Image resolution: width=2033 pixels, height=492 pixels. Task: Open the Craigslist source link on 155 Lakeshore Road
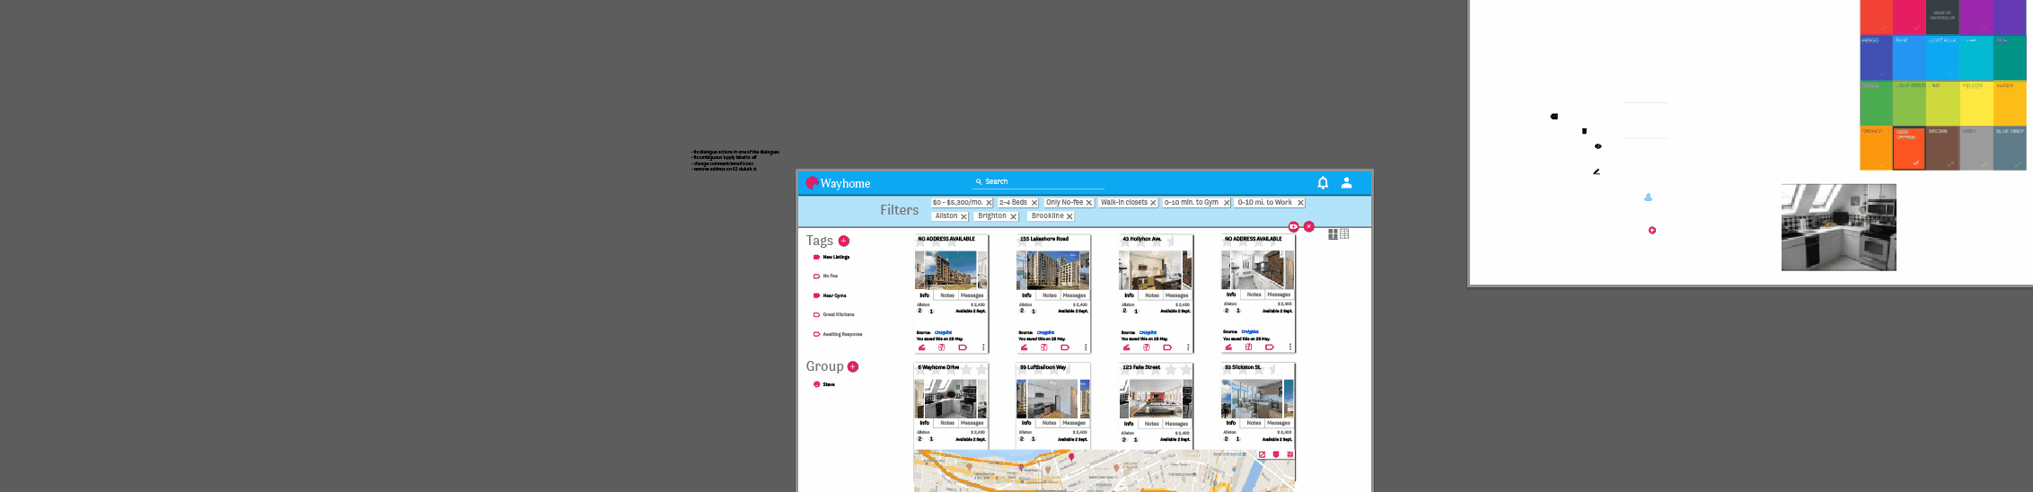tap(1045, 332)
